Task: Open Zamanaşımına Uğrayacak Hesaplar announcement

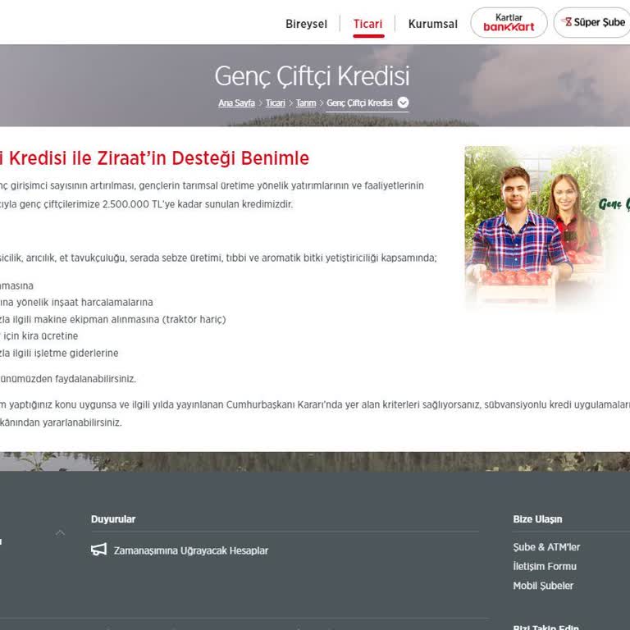Action: tap(191, 550)
